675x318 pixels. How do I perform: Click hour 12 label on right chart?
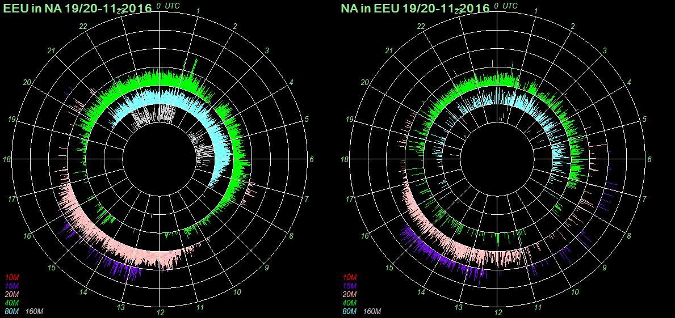[x=498, y=312]
